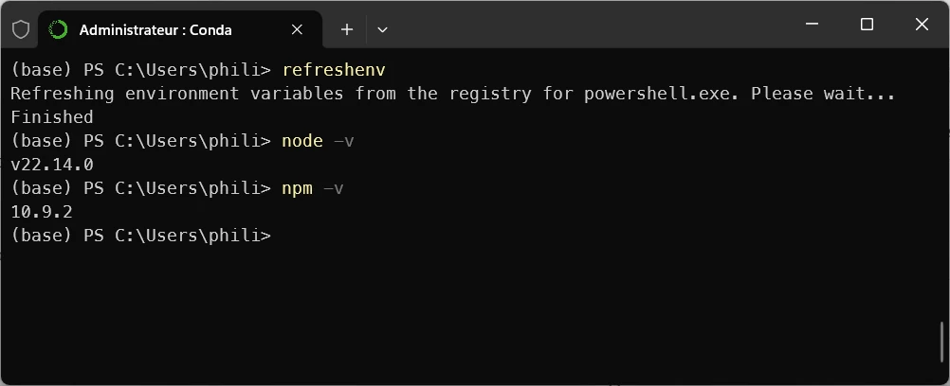Close the terminal window
This screenshot has width=950, height=386.
point(922,25)
